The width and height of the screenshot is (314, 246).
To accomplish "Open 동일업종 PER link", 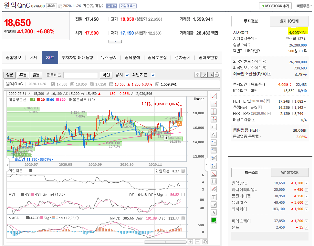I will 246,130.
